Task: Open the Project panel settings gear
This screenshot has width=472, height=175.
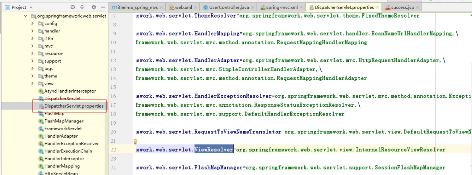Action: (94, 7)
